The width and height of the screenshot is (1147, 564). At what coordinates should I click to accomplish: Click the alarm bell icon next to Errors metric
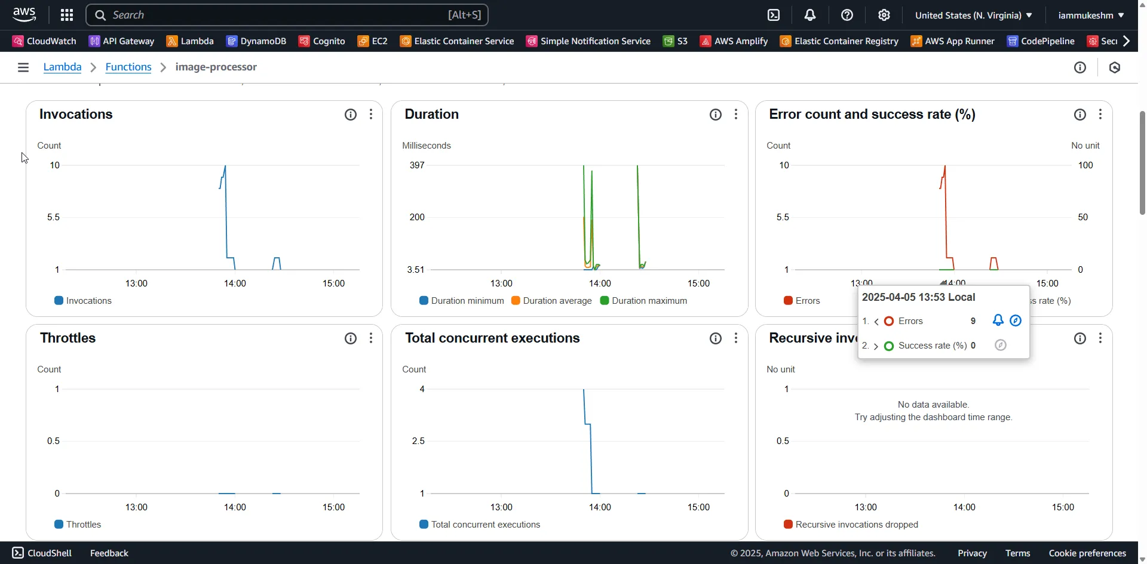998,320
